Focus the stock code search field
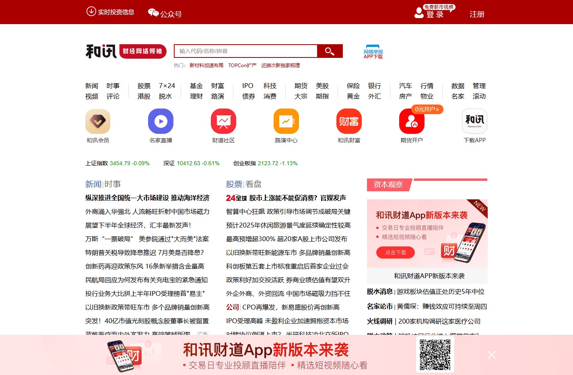This screenshot has width=573, height=375. tap(246, 51)
